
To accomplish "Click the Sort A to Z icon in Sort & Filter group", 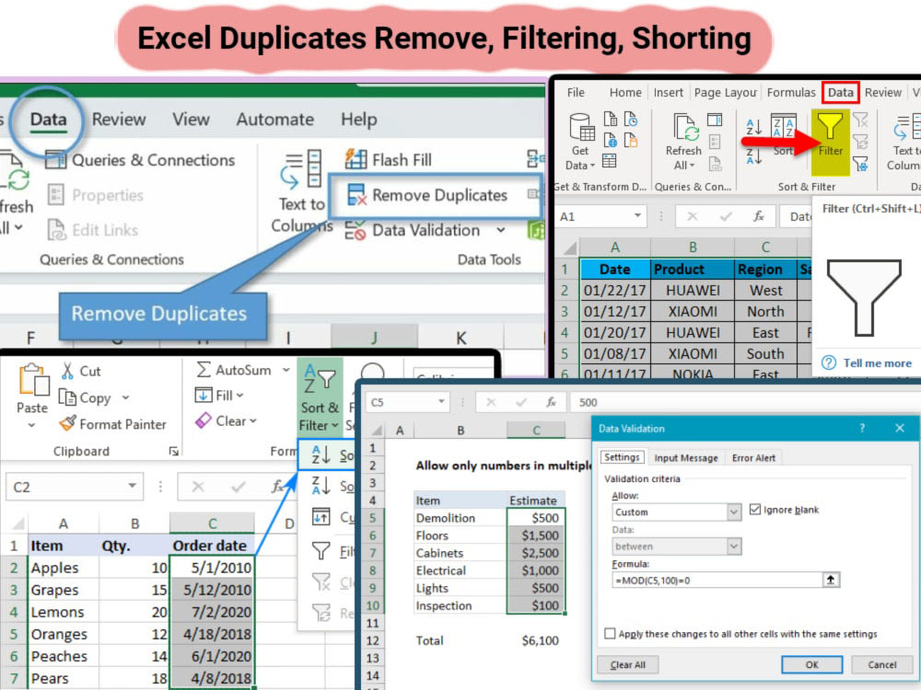I will pos(753,125).
